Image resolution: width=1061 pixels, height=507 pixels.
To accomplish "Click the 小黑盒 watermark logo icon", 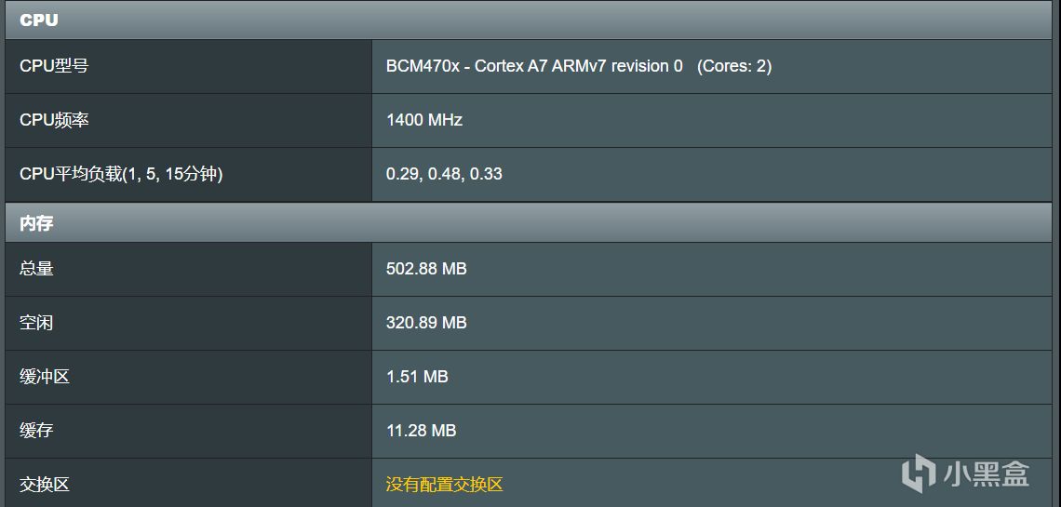I will point(918,473).
